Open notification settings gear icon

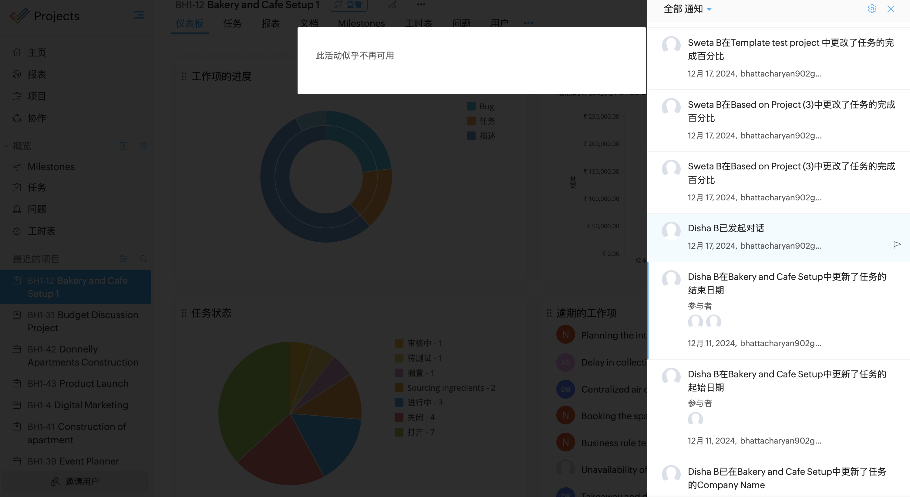tap(872, 9)
